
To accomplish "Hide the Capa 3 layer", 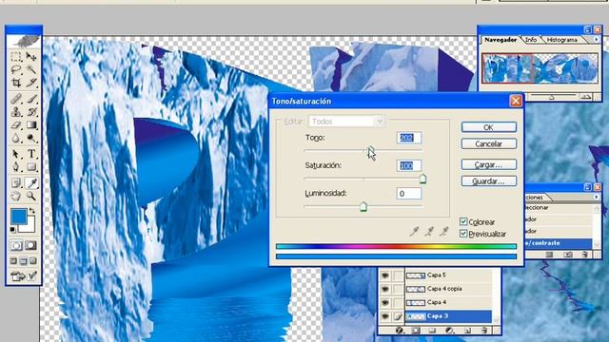I will pos(384,316).
